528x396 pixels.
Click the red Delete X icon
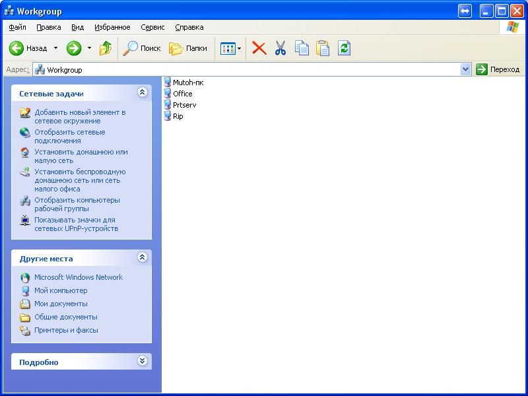click(x=259, y=48)
